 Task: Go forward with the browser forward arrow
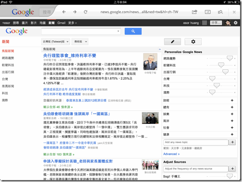pyautogui.click(x=75, y=12)
